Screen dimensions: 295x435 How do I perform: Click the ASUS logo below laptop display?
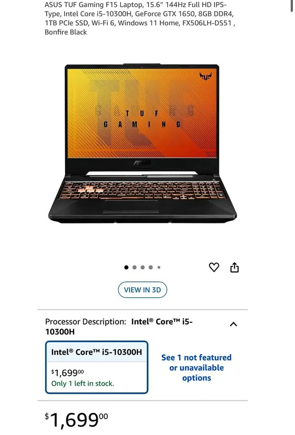[142, 163]
